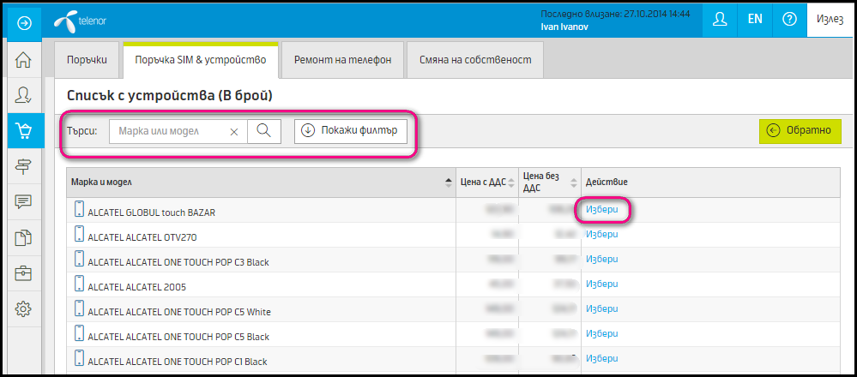This screenshot has width=857, height=377.
Task: Choose Избери for ONE TOUCH POP C5 Black
Action: (x=601, y=333)
